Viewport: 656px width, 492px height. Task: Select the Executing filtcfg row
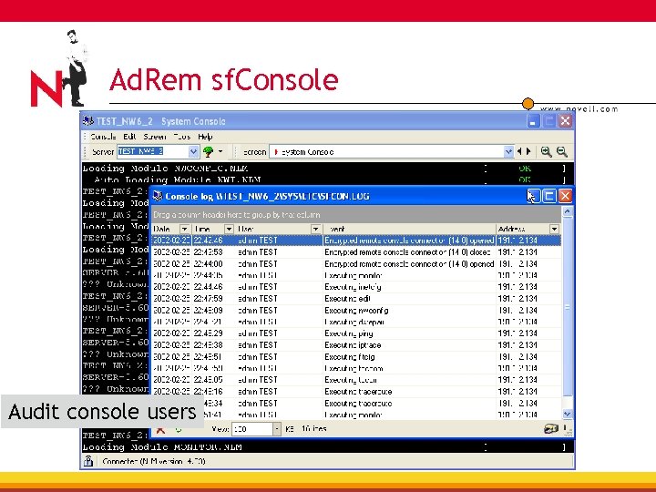[356, 356]
